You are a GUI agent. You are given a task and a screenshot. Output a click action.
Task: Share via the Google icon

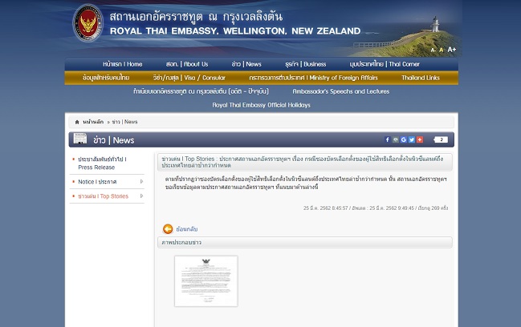point(403,139)
